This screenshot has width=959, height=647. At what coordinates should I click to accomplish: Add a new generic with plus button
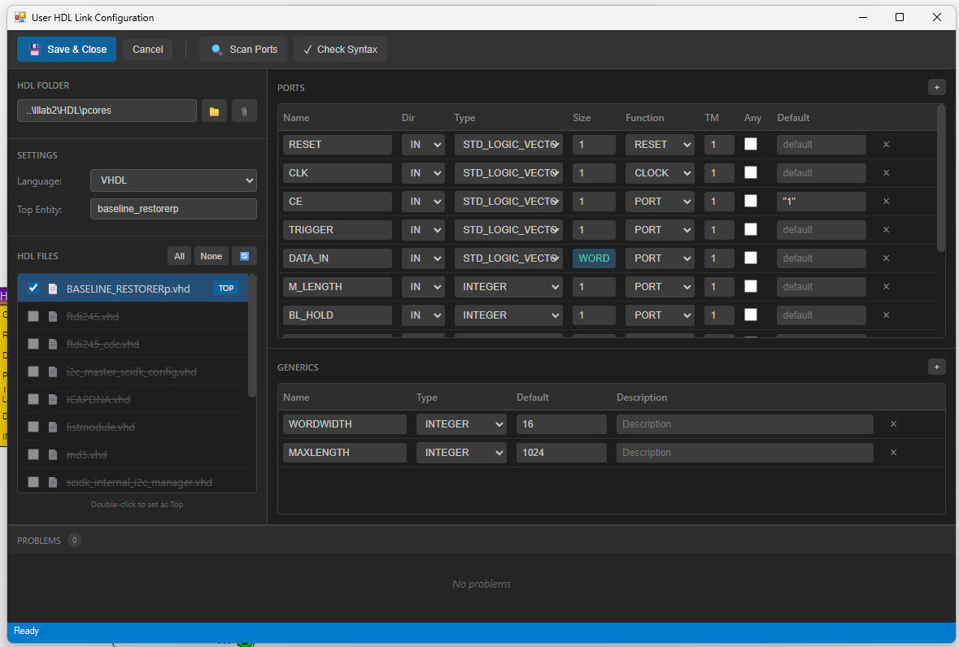pos(936,367)
